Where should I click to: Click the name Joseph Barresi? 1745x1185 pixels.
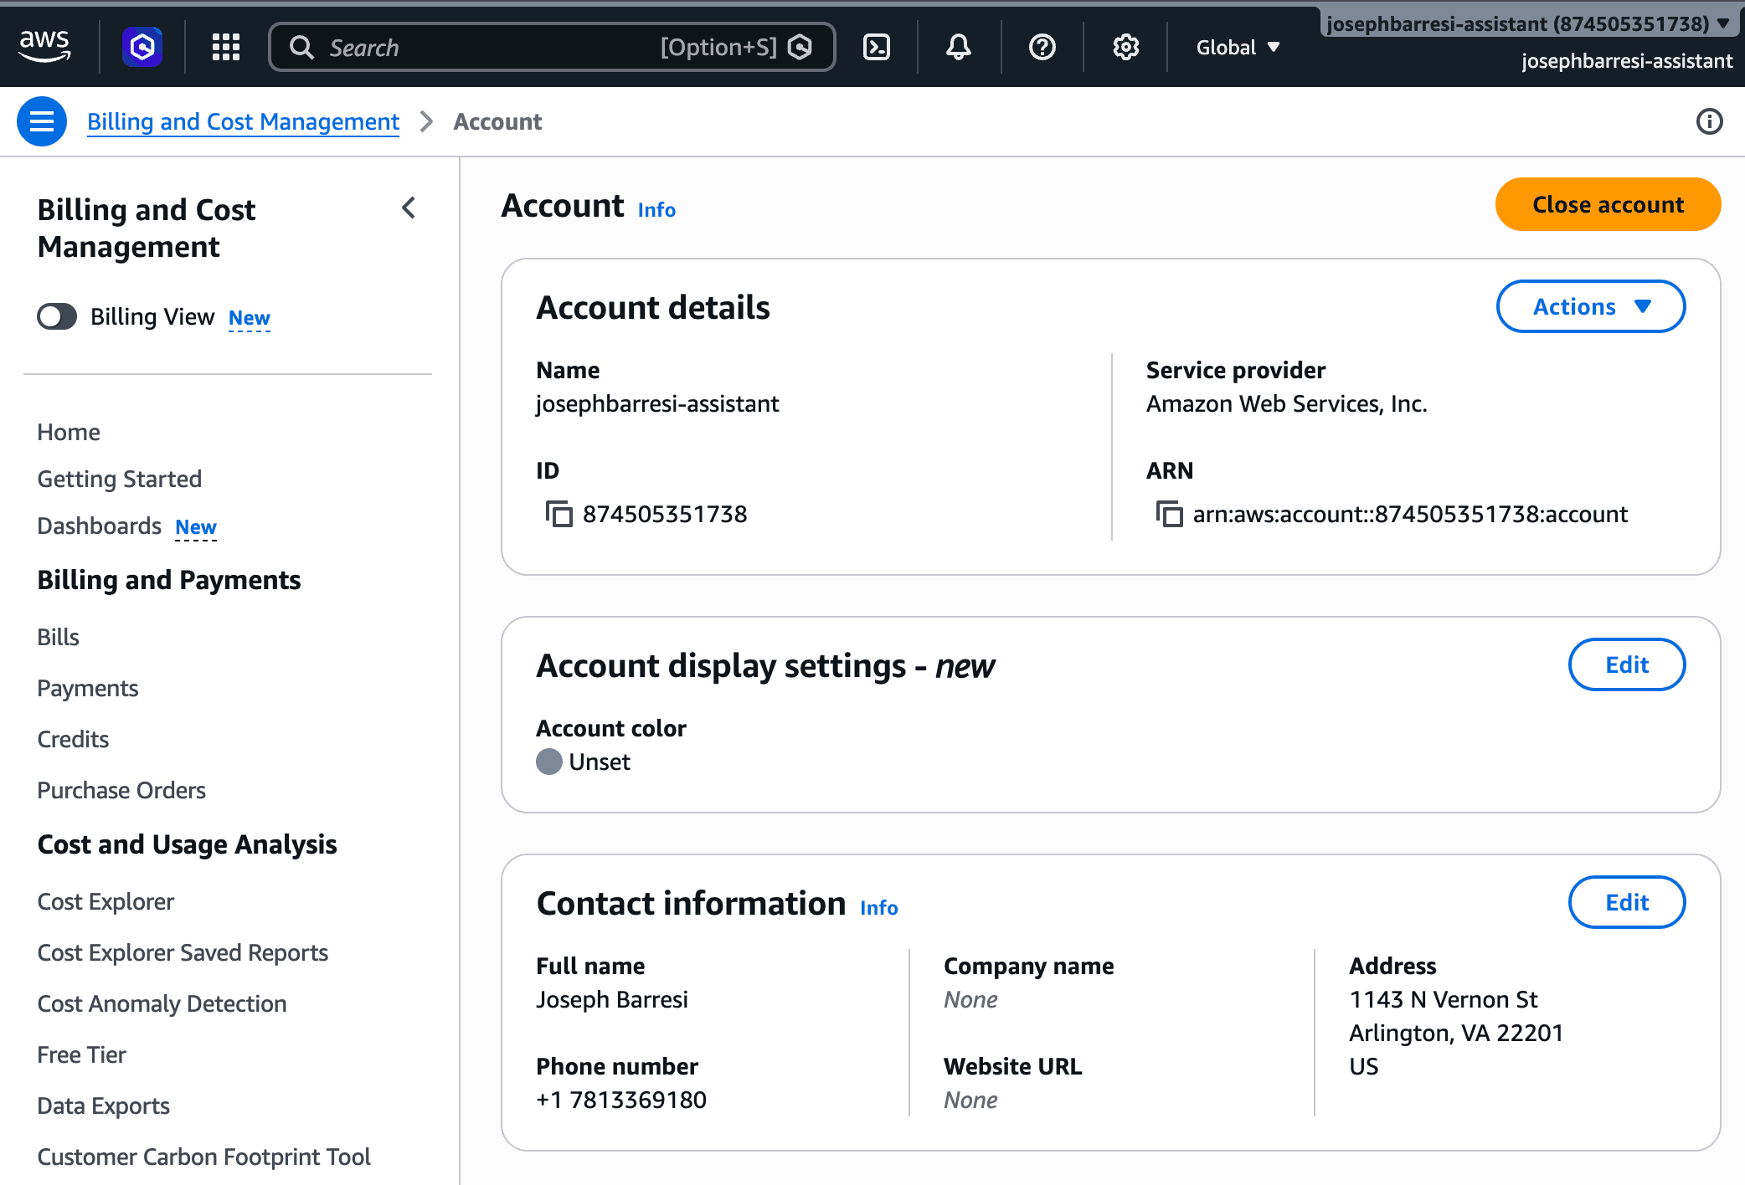click(612, 999)
